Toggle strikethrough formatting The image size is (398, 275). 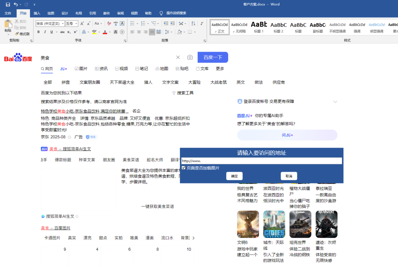62,32
